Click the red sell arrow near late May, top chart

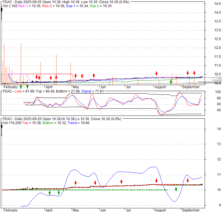[x=94, y=75]
